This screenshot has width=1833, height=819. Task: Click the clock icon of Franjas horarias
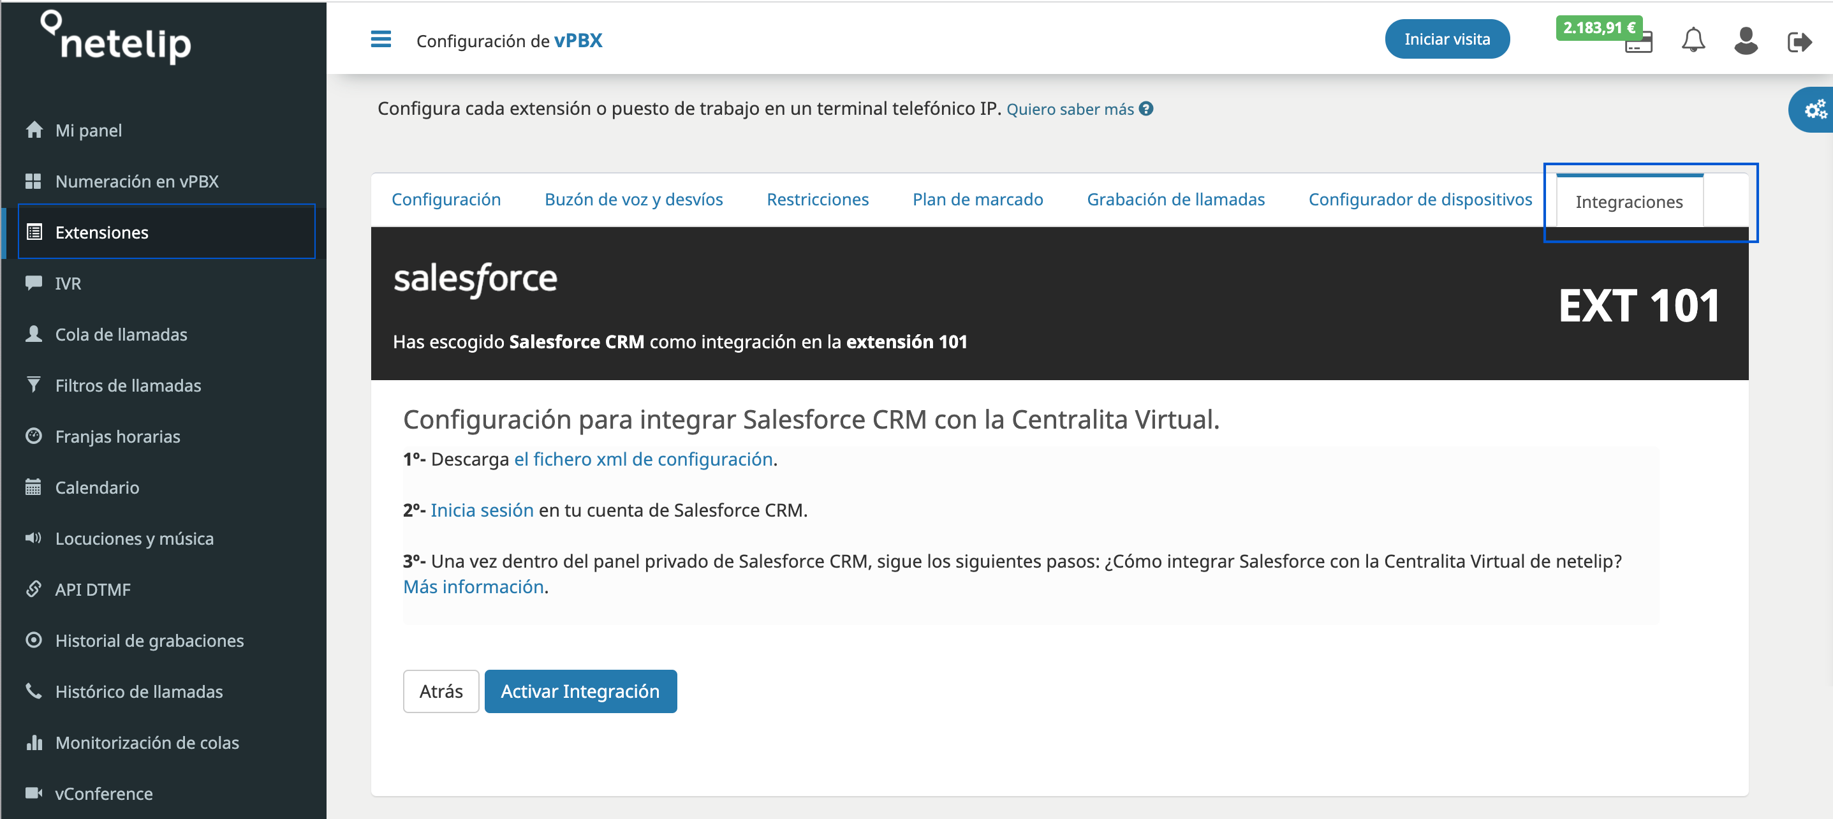tap(33, 436)
